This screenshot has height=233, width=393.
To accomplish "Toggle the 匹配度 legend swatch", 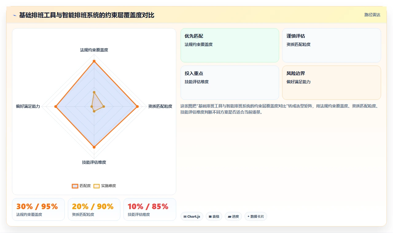I will tap(75, 186).
